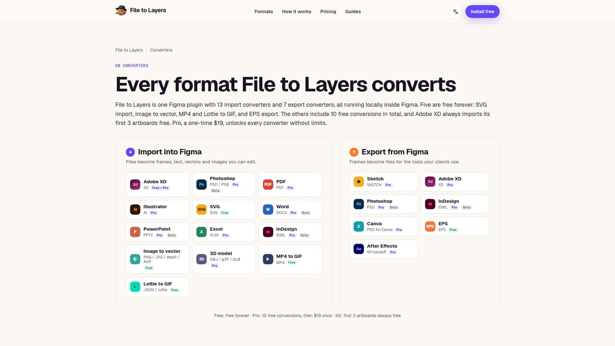Screen dimensions: 615x346
Task: Open the Canva export card title
Action: click(x=374, y=224)
